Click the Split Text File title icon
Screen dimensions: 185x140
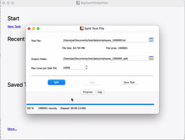tap(82, 28)
